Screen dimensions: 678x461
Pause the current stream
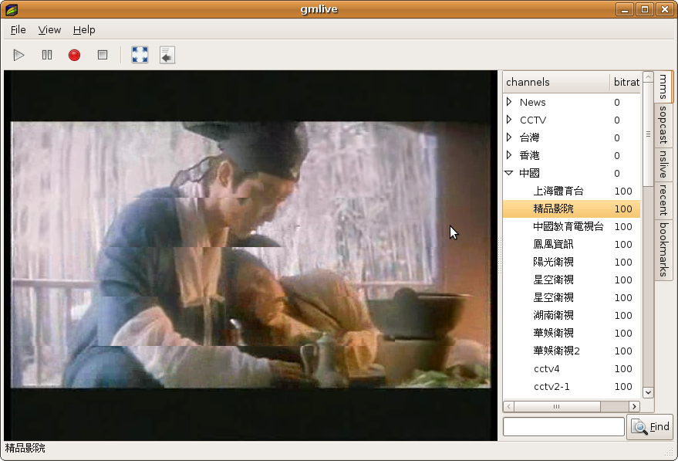click(x=47, y=55)
